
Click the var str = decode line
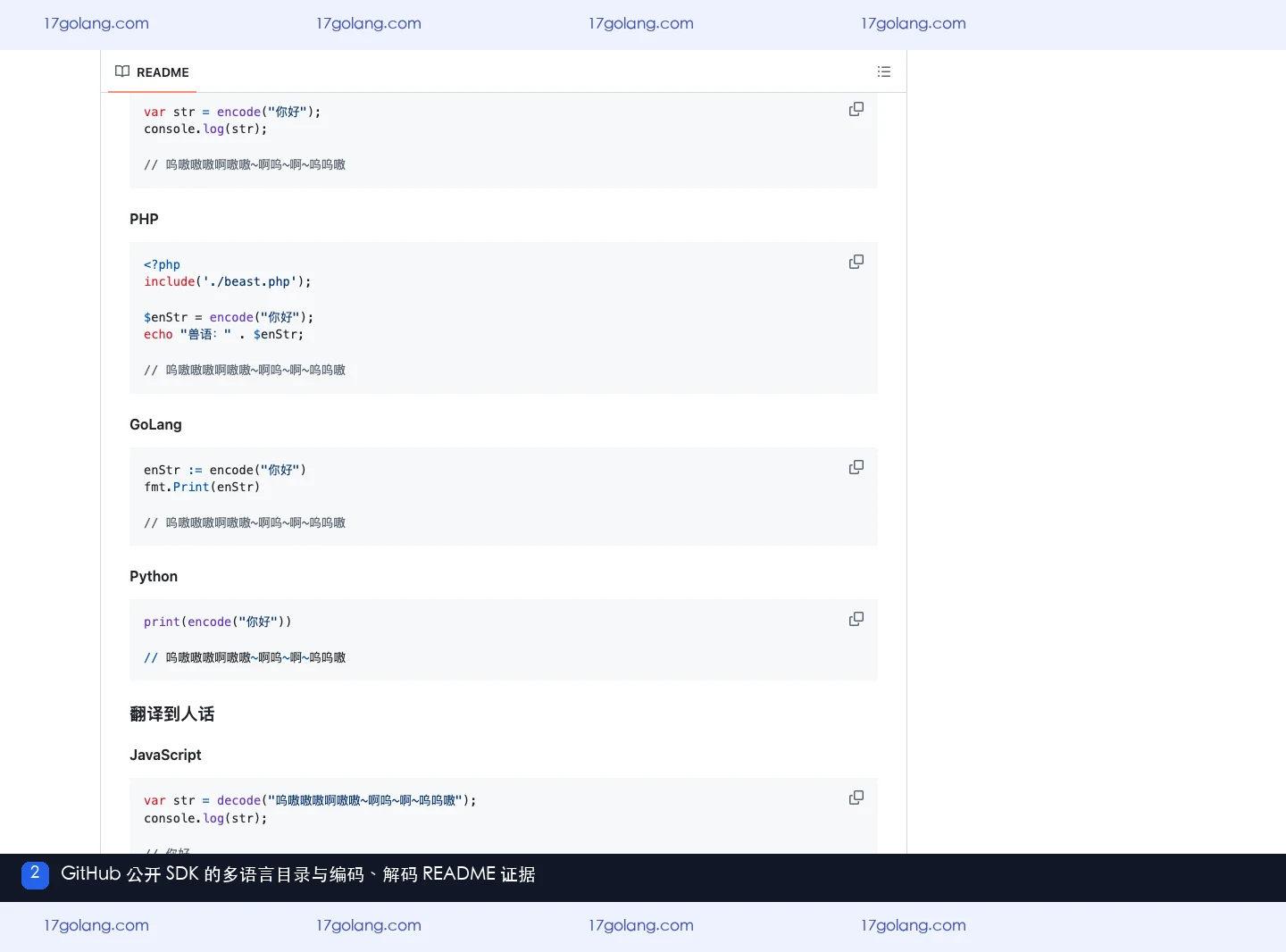coord(310,800)
